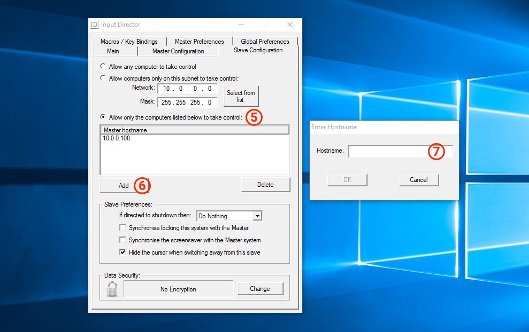Click the Network IP address field
The height and width of the screenshot is (332, 529).
[x=187, y=89]
